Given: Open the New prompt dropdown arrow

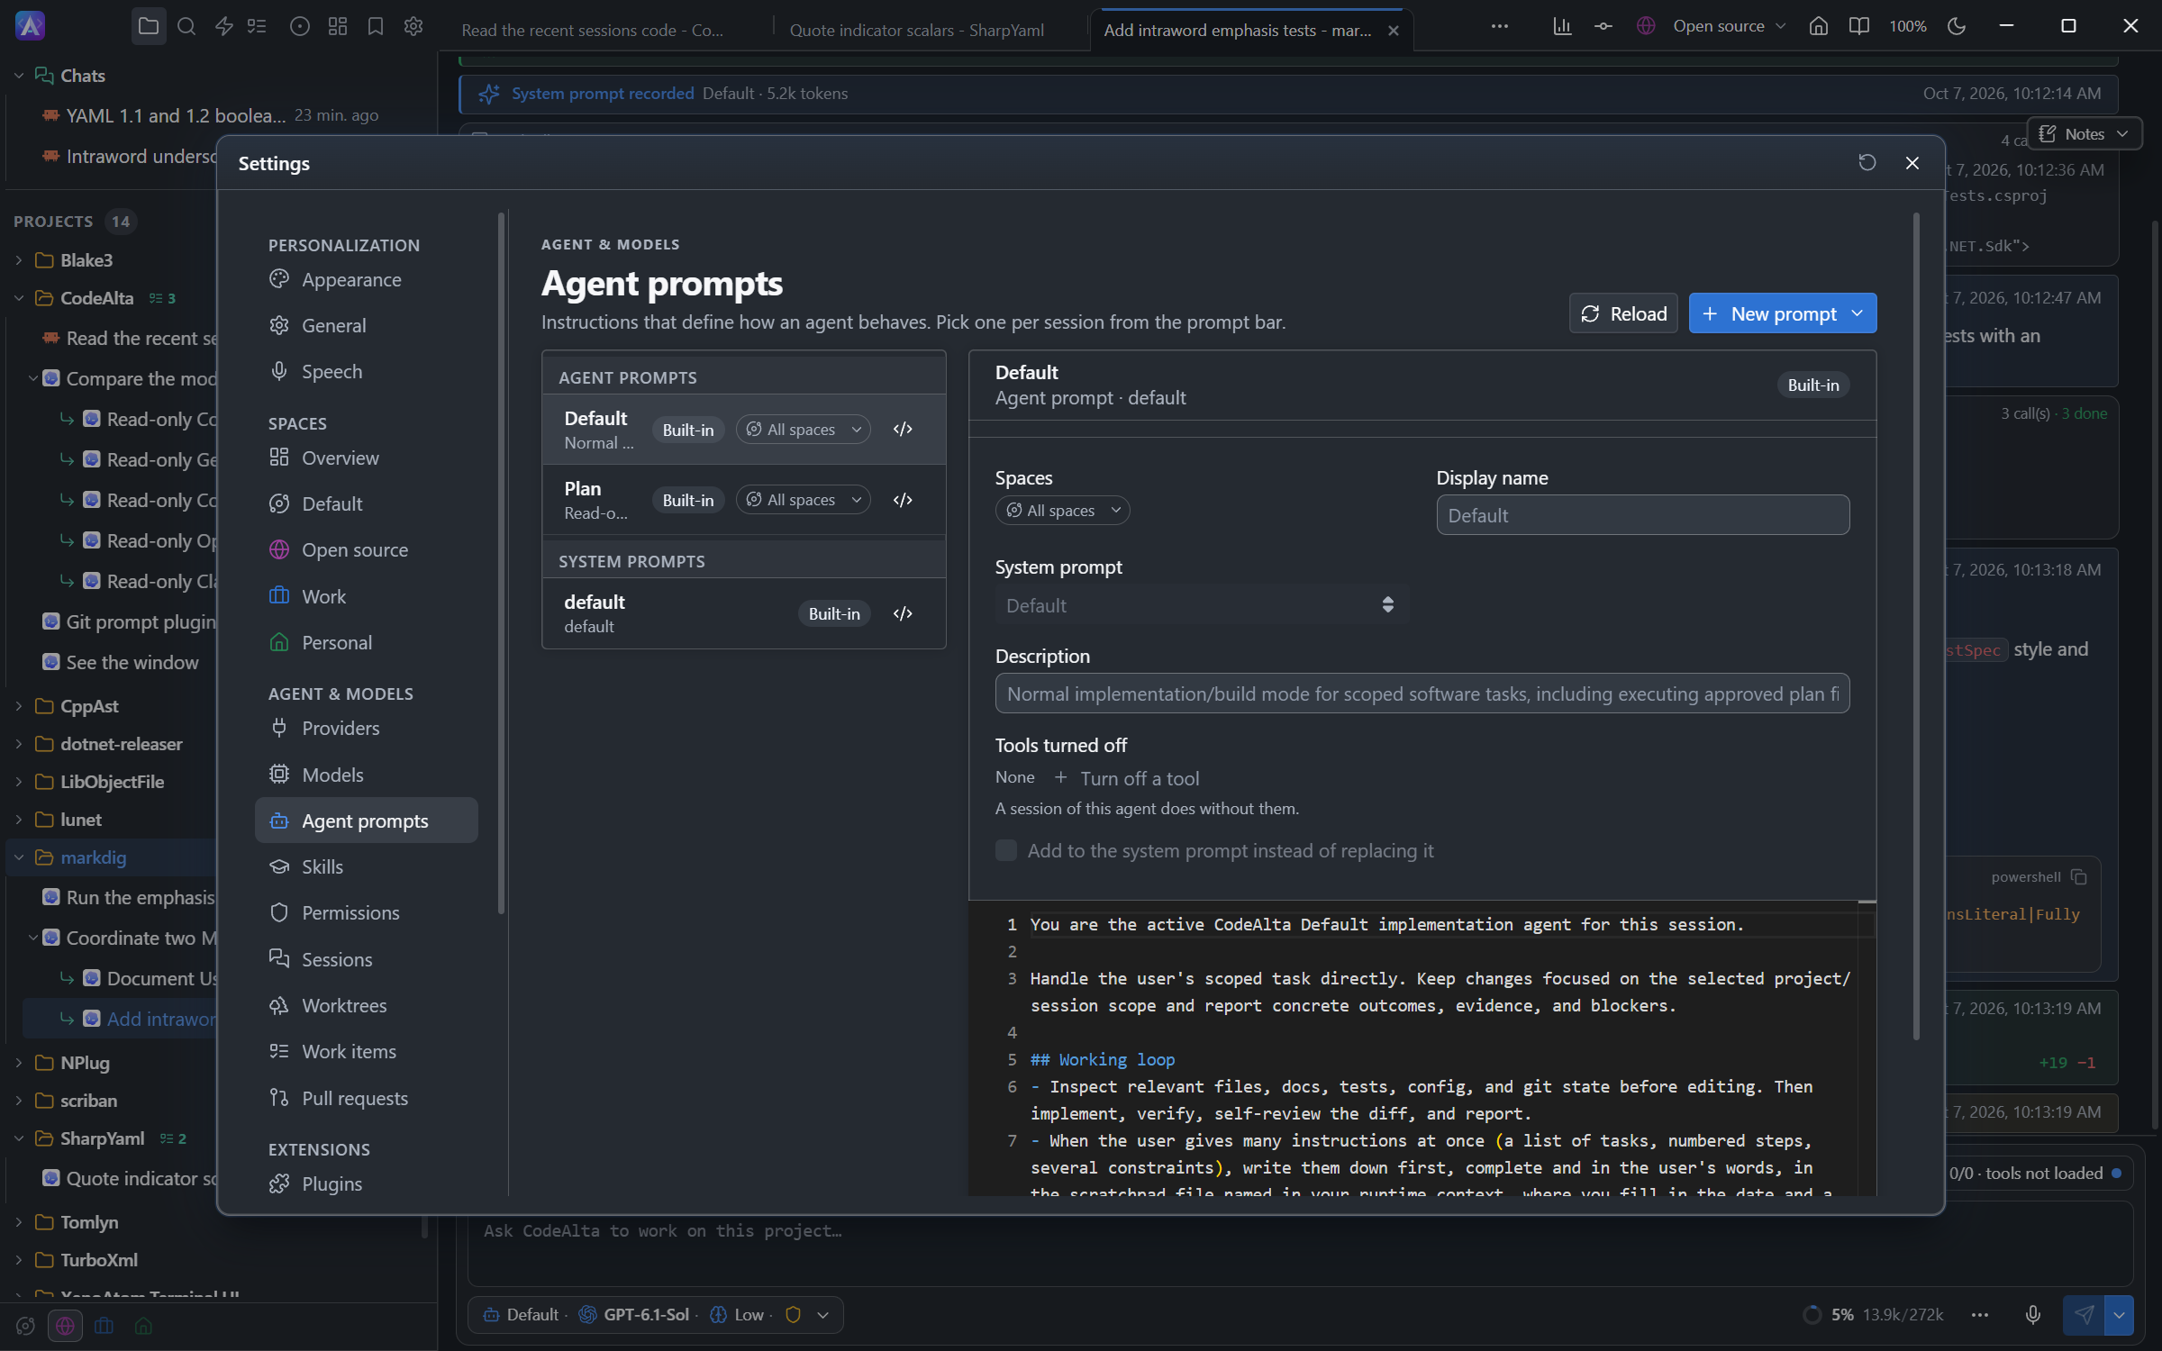Looking at the screenshot, I should coord(1858,313).
